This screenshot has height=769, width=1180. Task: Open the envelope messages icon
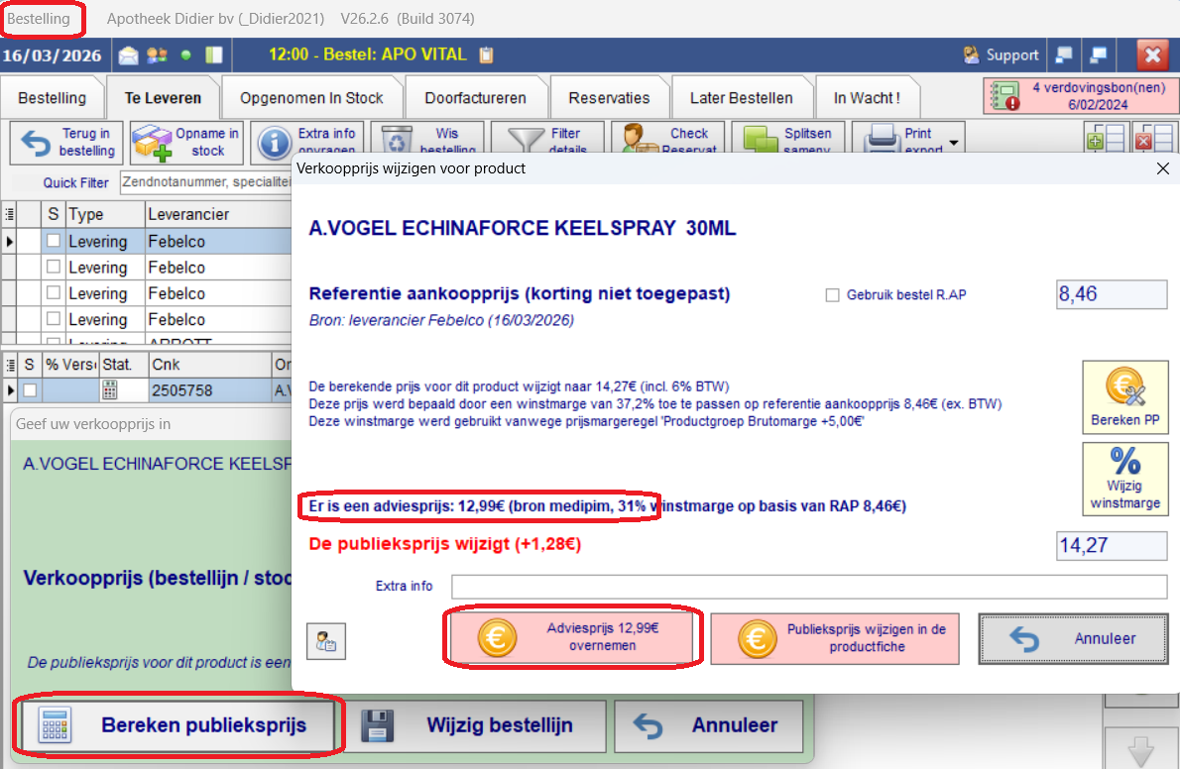(129, 55)
